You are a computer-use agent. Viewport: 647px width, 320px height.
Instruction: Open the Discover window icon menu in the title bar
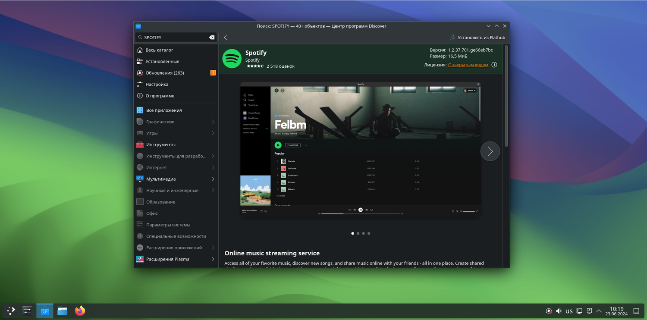click(138, 26)
